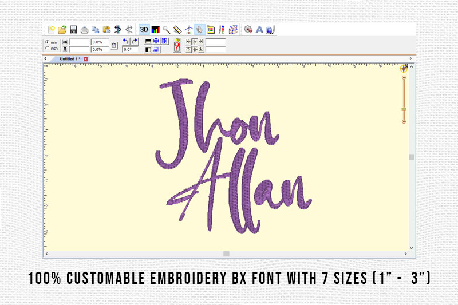Click the Print icon
Screen dimensions: 458x305
coord(84,30)
